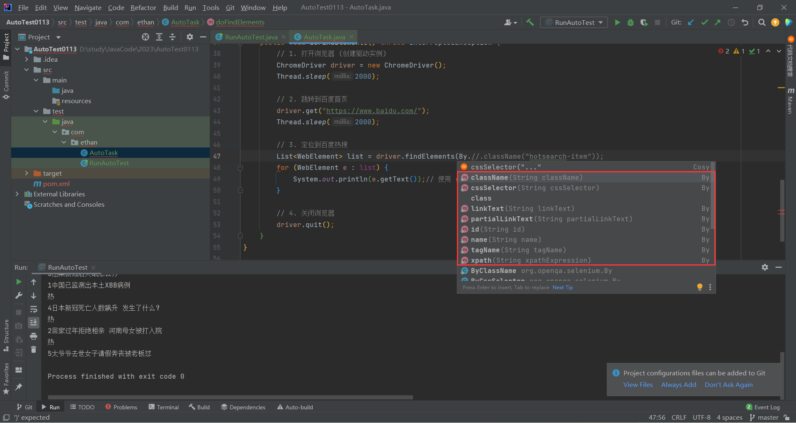Start debugging with the bug icon
The width and height of the screenshot is (796, 423).
[x=631, y=22]
